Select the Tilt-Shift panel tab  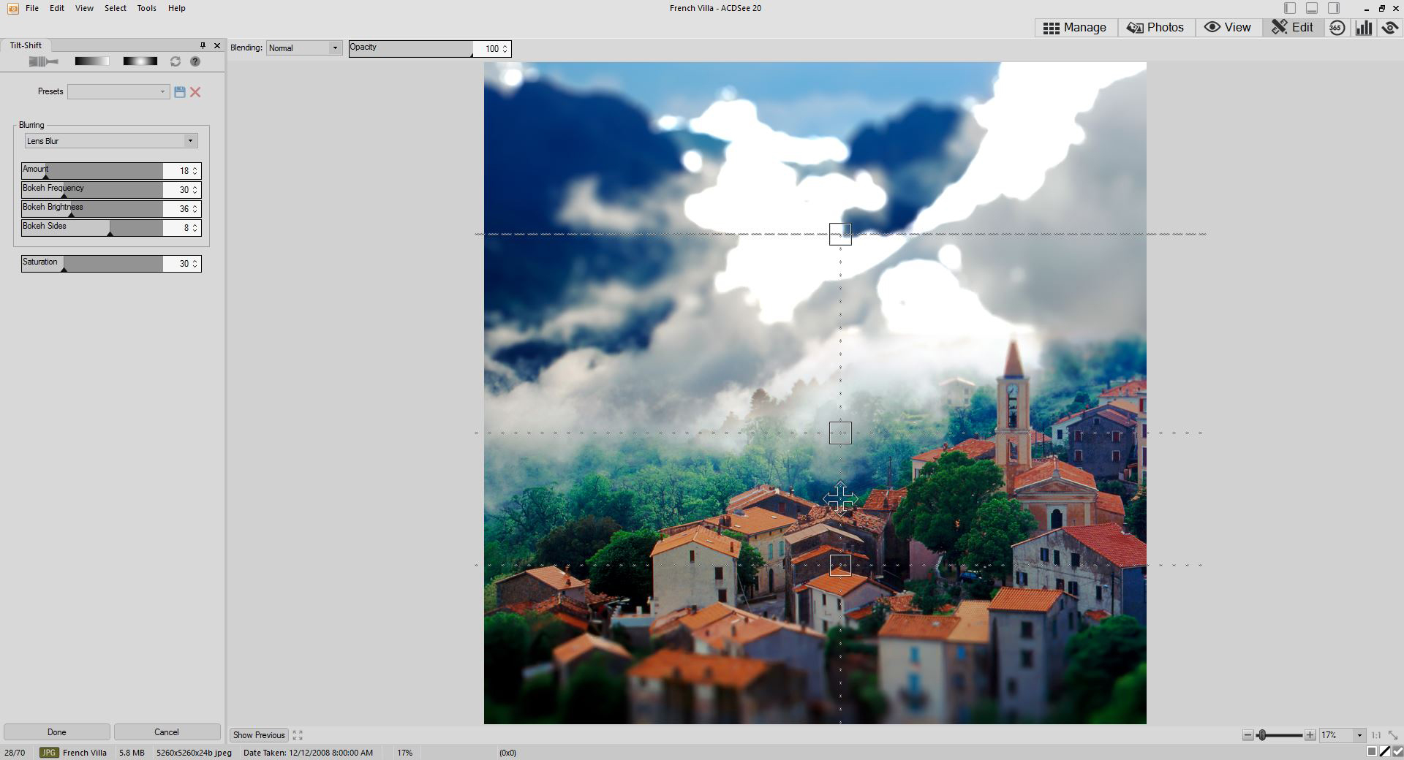26,45
